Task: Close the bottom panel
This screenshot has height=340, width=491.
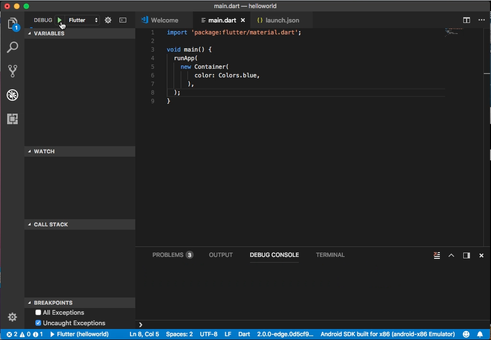Action: point(481,255)
